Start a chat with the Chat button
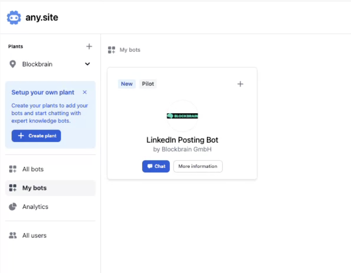The width and height of the screenshot is (351, 273). (156, 166)
